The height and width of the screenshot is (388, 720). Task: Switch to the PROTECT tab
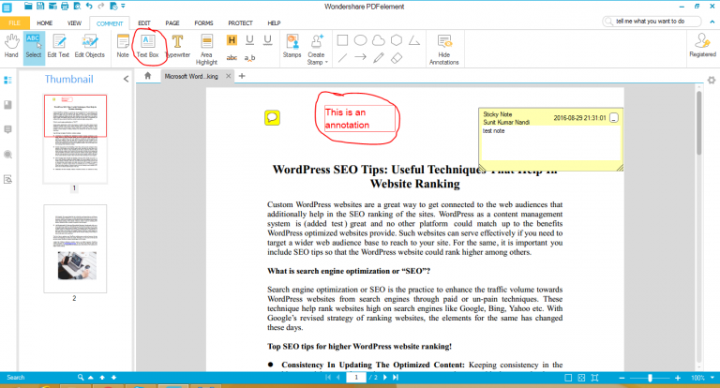click(x=241, y=22)
